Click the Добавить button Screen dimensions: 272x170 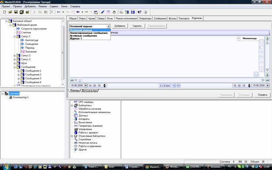click(120, 26)
